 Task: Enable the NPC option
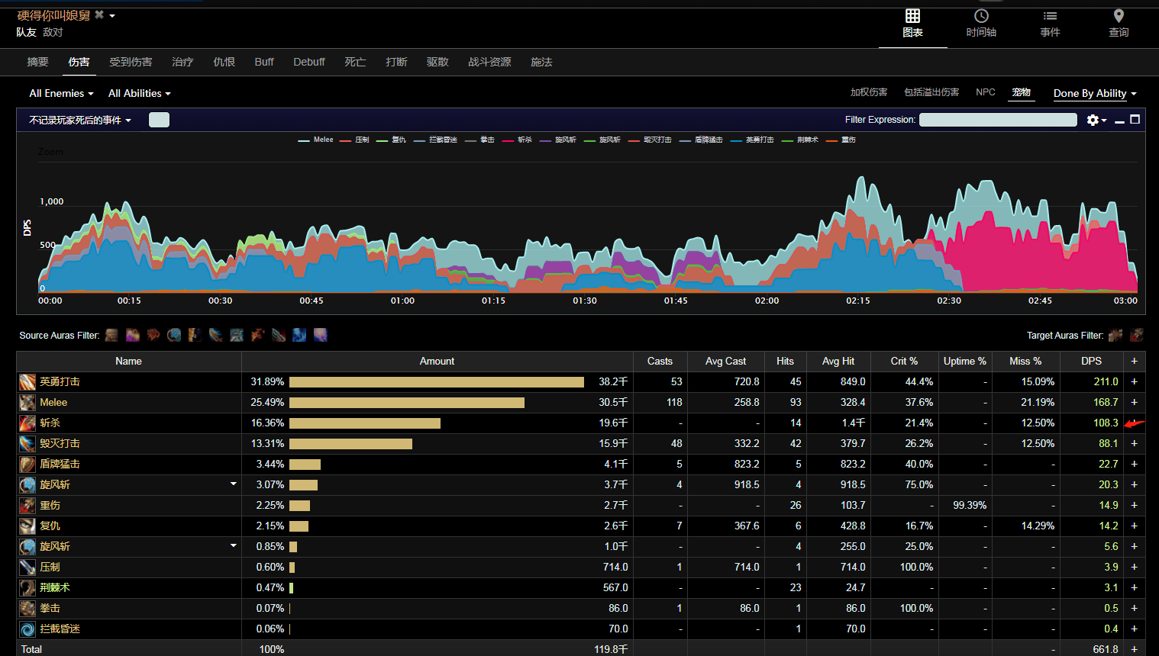coord(986,92)
